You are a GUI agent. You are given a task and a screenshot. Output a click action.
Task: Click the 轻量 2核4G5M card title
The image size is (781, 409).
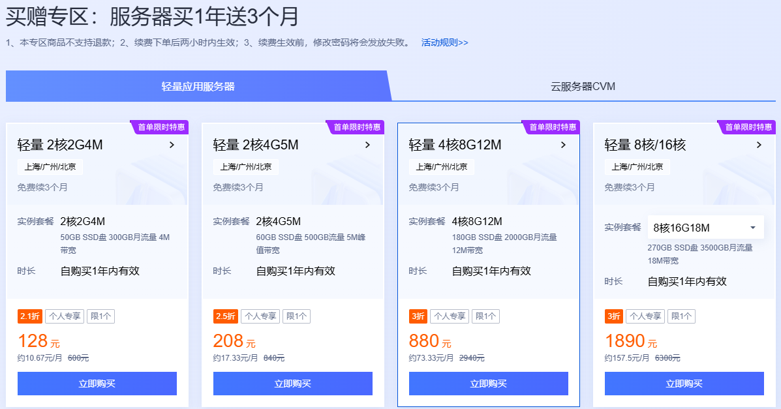(x=256, y=145)
